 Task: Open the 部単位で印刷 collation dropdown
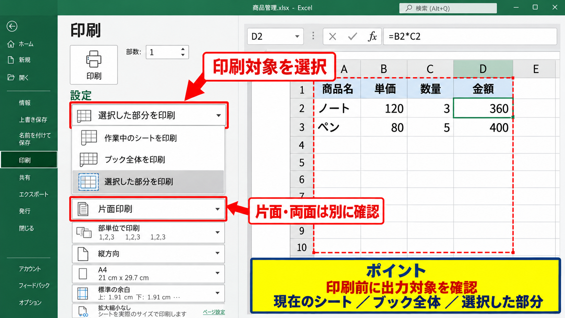point(148,233)
